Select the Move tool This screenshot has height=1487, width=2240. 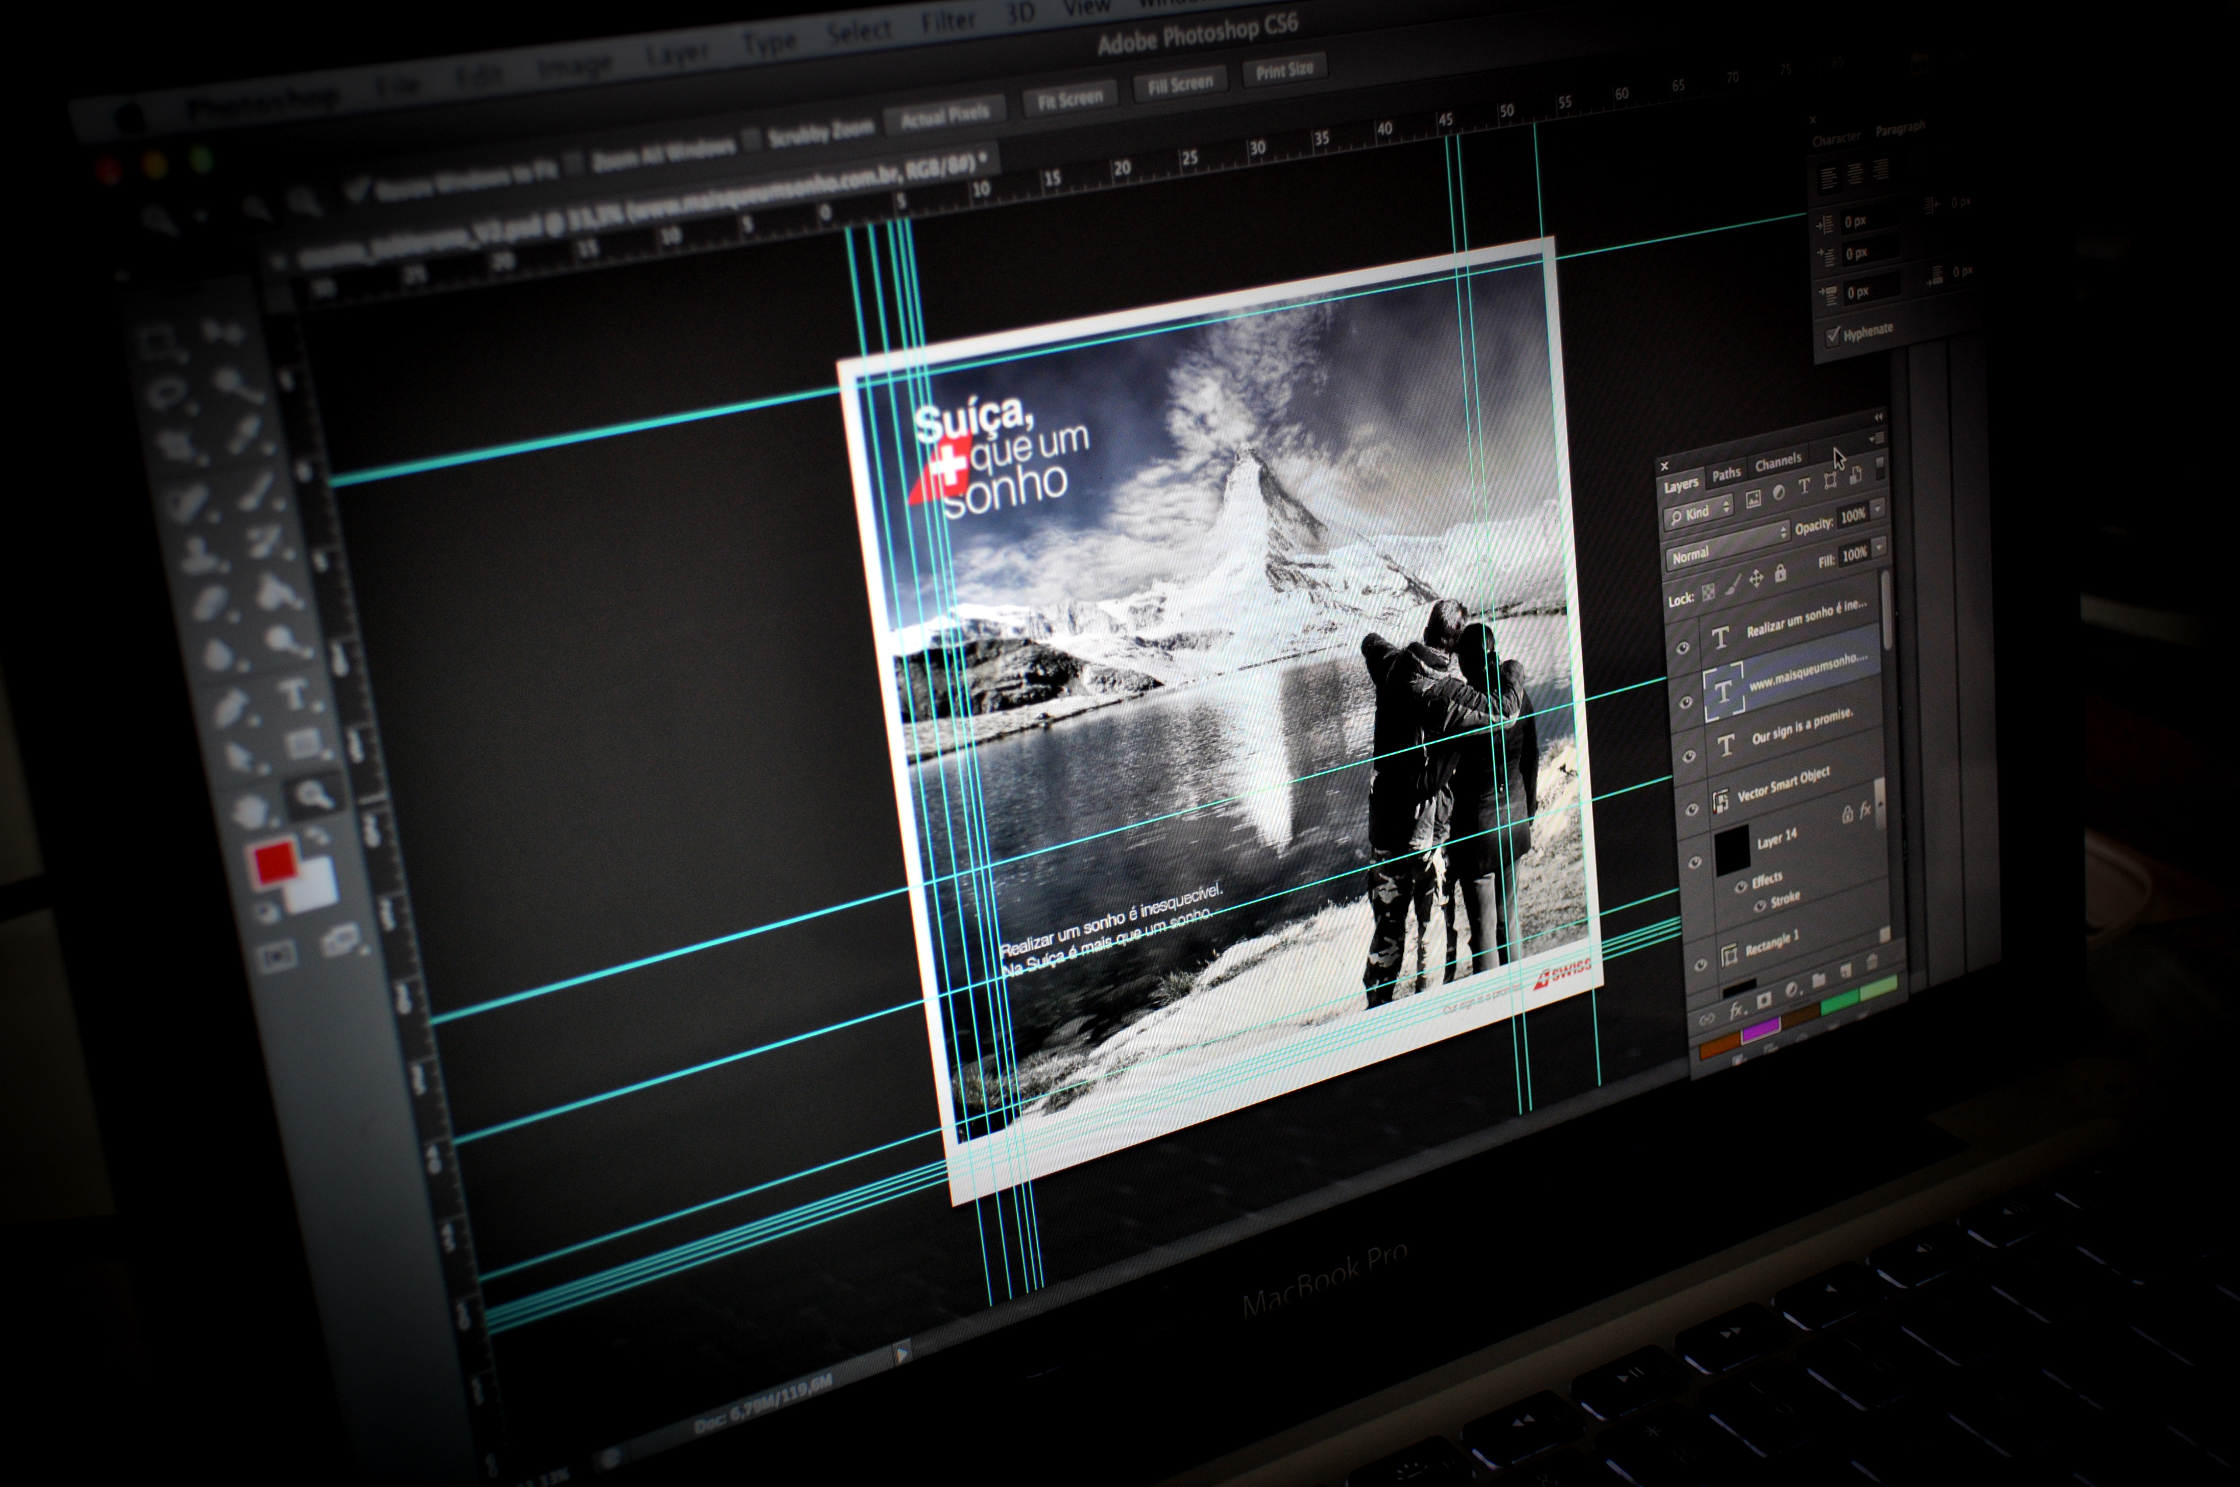(224, 332)
